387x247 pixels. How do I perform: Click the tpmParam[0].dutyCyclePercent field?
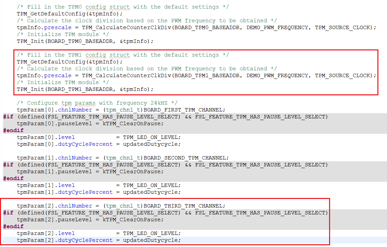(x=85, y=144)
